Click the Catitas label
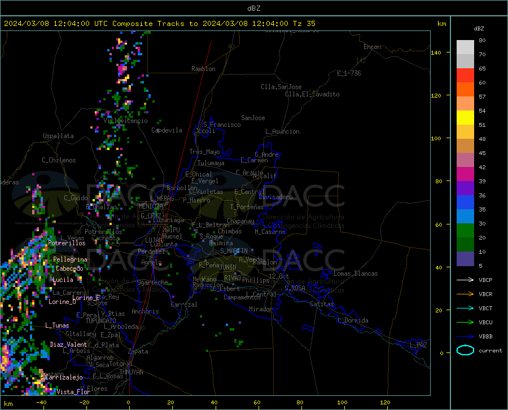The image size is (508, 410). pyautogui.click(x=322, y=304)
